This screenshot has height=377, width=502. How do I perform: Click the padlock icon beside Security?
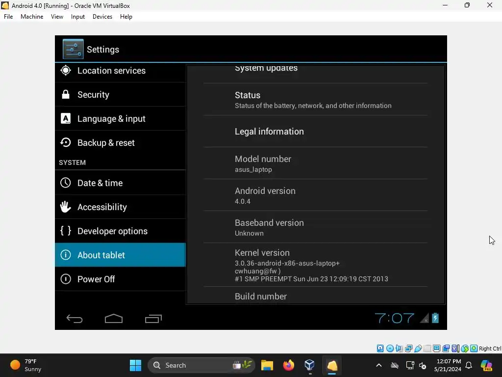pyautogui.click(x=66, y=94)
